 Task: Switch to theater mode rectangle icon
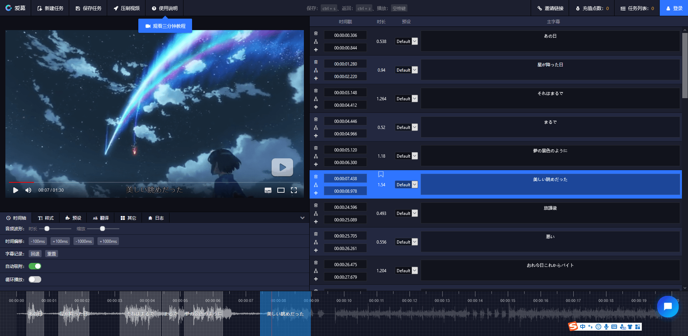tap(281, 190)
